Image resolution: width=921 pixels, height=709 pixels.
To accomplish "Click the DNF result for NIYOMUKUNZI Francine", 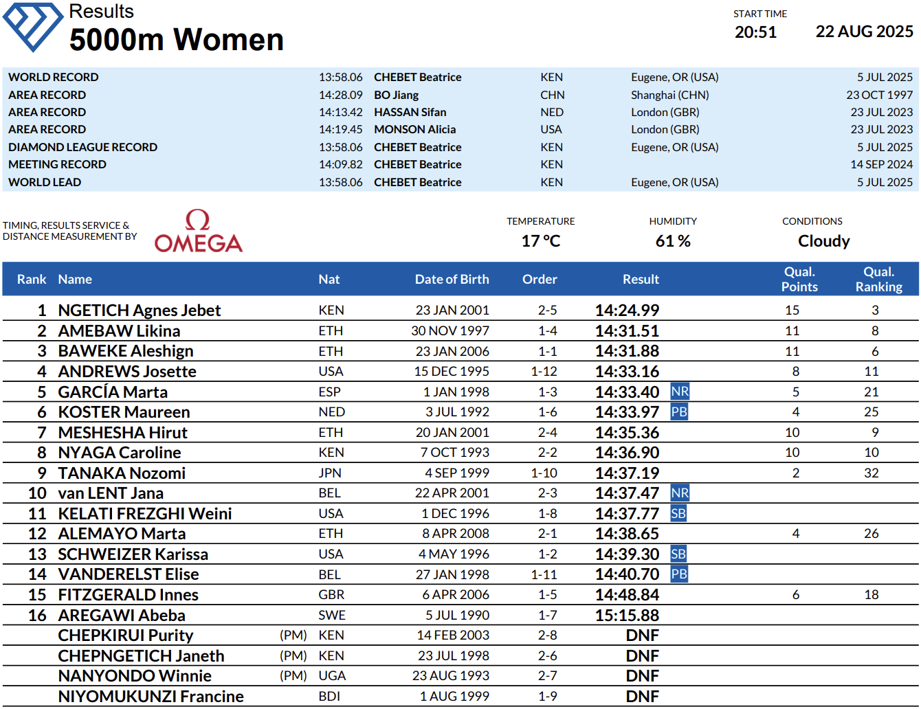I will click(642, 697).
